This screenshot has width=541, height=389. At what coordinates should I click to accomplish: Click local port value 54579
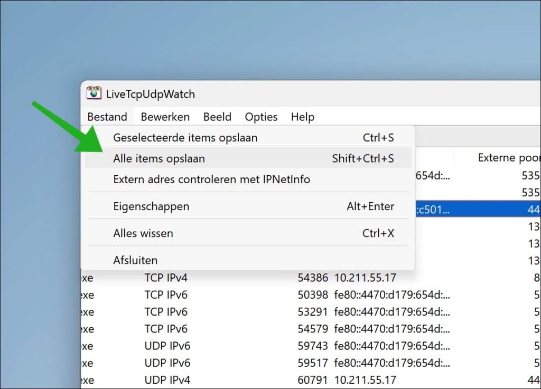pyautogui.click(x=313, y=329)
